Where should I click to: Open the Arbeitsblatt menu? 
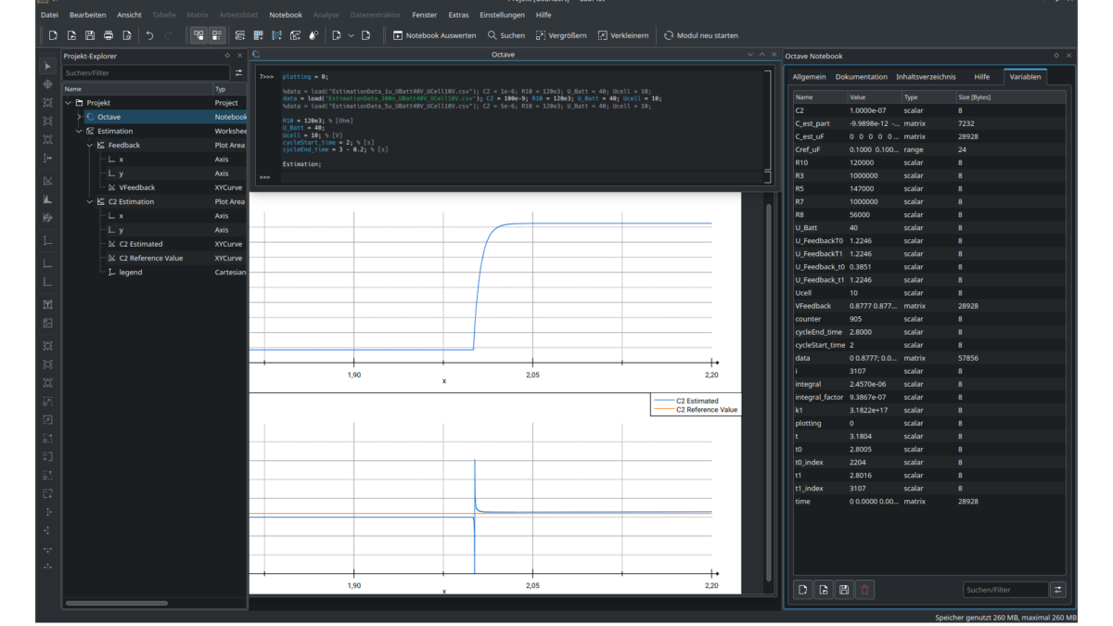pyautogui.click(x=240, y=15)
